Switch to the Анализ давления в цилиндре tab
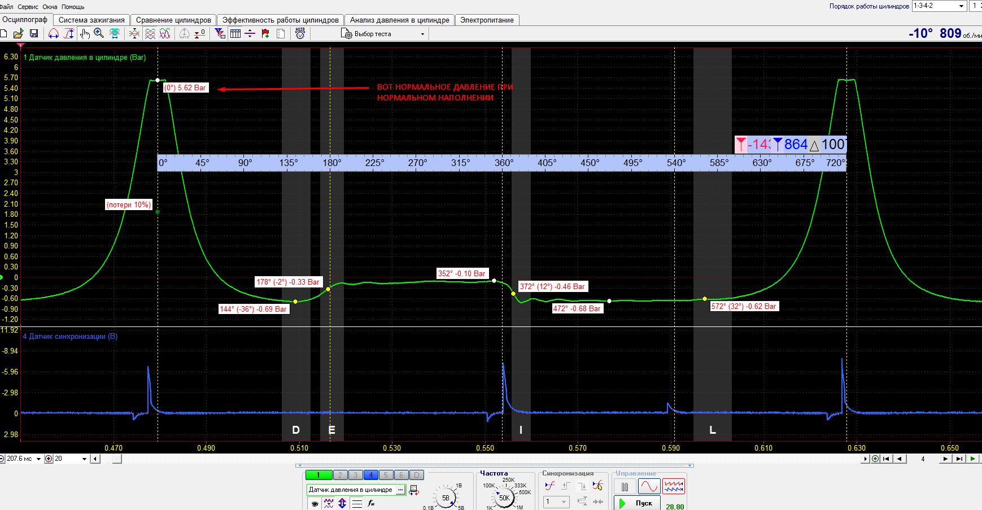The width and height of the screenshot is (982, 510). pos(400,20)
